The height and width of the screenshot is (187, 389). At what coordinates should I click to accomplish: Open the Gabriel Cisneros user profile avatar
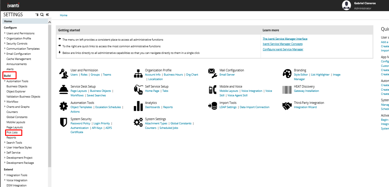pos(347,5)
